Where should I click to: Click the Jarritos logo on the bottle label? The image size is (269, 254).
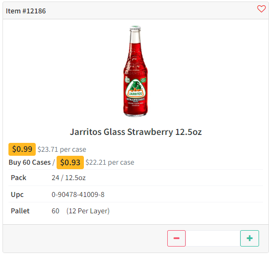(x=135, y=89)
